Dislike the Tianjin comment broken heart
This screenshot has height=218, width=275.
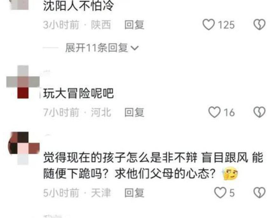pyautogui.click(x=259, y=193)
